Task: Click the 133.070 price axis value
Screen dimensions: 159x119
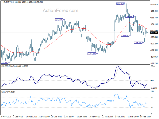Action: 154,4
